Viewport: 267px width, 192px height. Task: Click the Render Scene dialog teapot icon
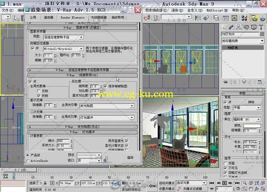[254, 18]
